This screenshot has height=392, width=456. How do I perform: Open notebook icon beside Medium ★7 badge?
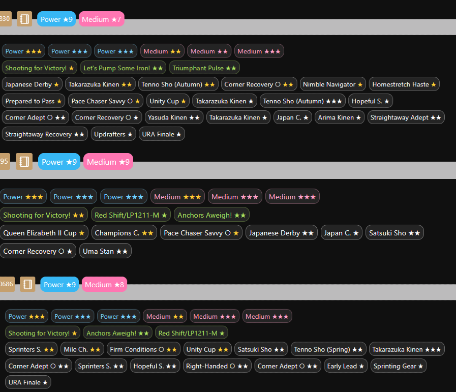[x=24, y=19]
